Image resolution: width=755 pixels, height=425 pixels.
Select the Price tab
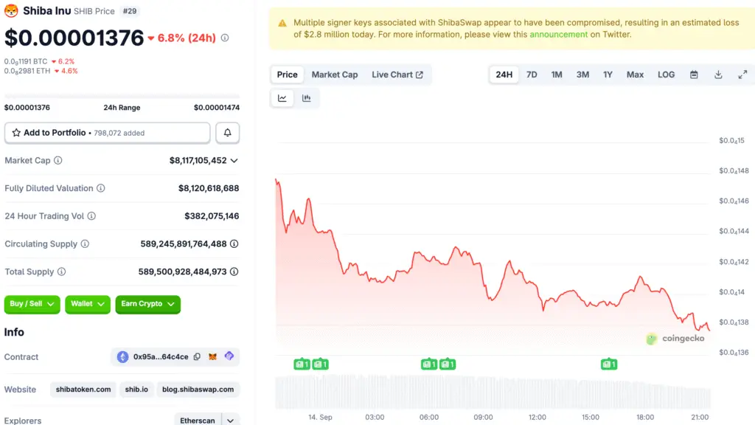[x=287, y=75]
